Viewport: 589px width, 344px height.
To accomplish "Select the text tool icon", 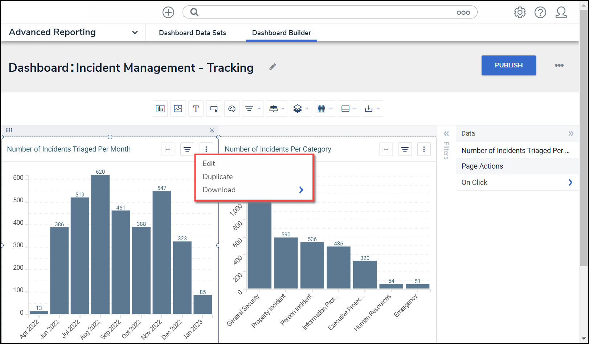I will click(196, 109).
